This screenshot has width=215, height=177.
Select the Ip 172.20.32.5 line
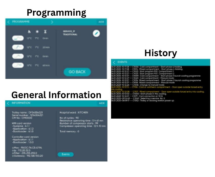(21, 150)
